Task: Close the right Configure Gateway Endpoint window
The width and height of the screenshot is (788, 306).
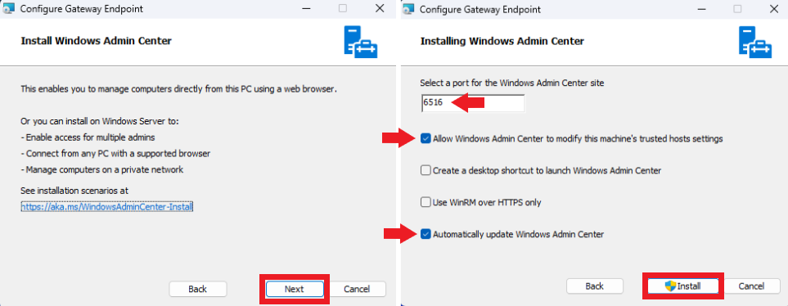Action: click(x=774, y=8)
